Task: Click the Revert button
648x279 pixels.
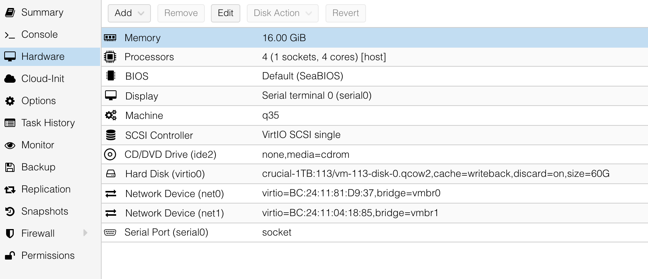Action: pyautogui.click(x=345, y=13)
